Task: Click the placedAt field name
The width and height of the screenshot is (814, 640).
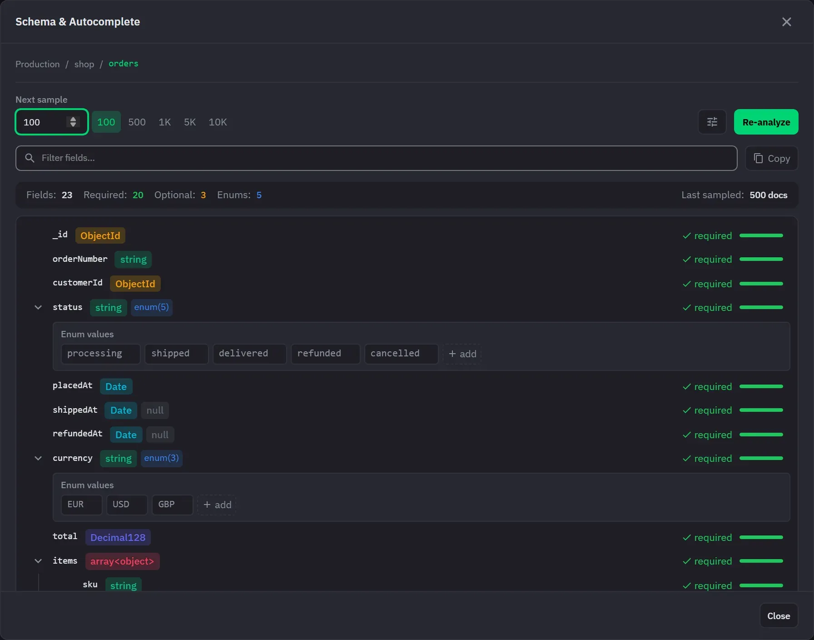Action: click(x=73, y=385)
